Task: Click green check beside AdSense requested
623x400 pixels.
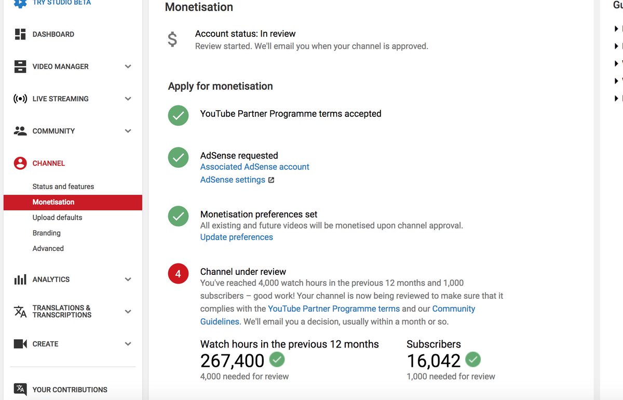Action: (x=178, y=157)
